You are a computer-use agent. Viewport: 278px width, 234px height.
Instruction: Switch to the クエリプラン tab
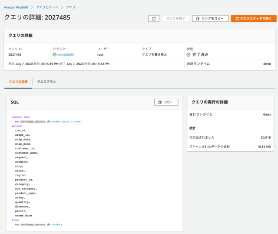tap(46, 82)
